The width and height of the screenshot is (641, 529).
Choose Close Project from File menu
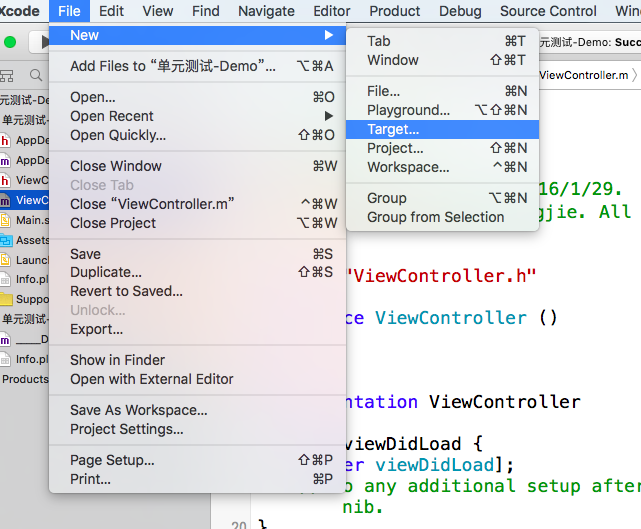click(113, 223)
